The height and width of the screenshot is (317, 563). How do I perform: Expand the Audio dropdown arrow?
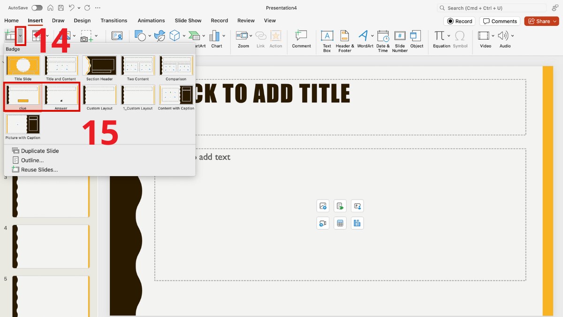(512, 36)
